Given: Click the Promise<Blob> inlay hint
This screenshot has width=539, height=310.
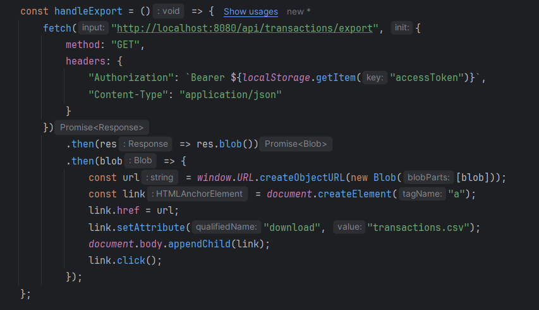Looking at the screenshot, I should point(296,144).
